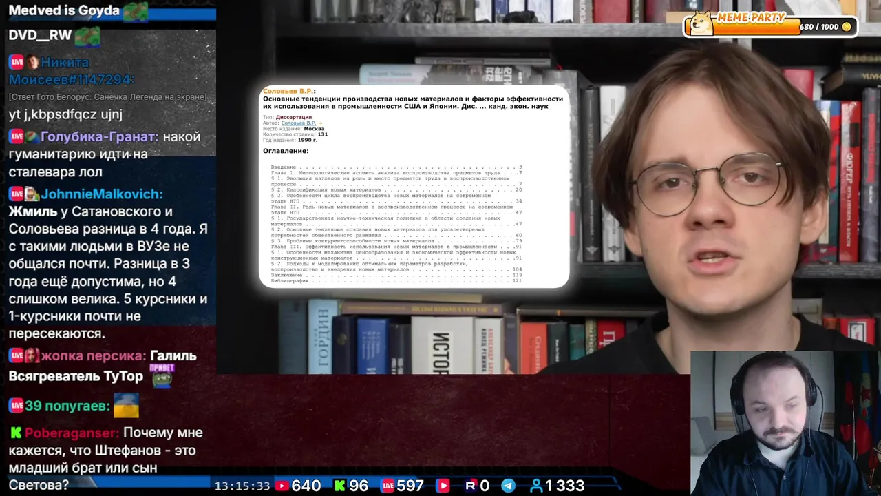Click the 'Почему мне кажется, что Штефанов' message
The height and width of the screenshot is (496, 881).
tap(105, 459)
